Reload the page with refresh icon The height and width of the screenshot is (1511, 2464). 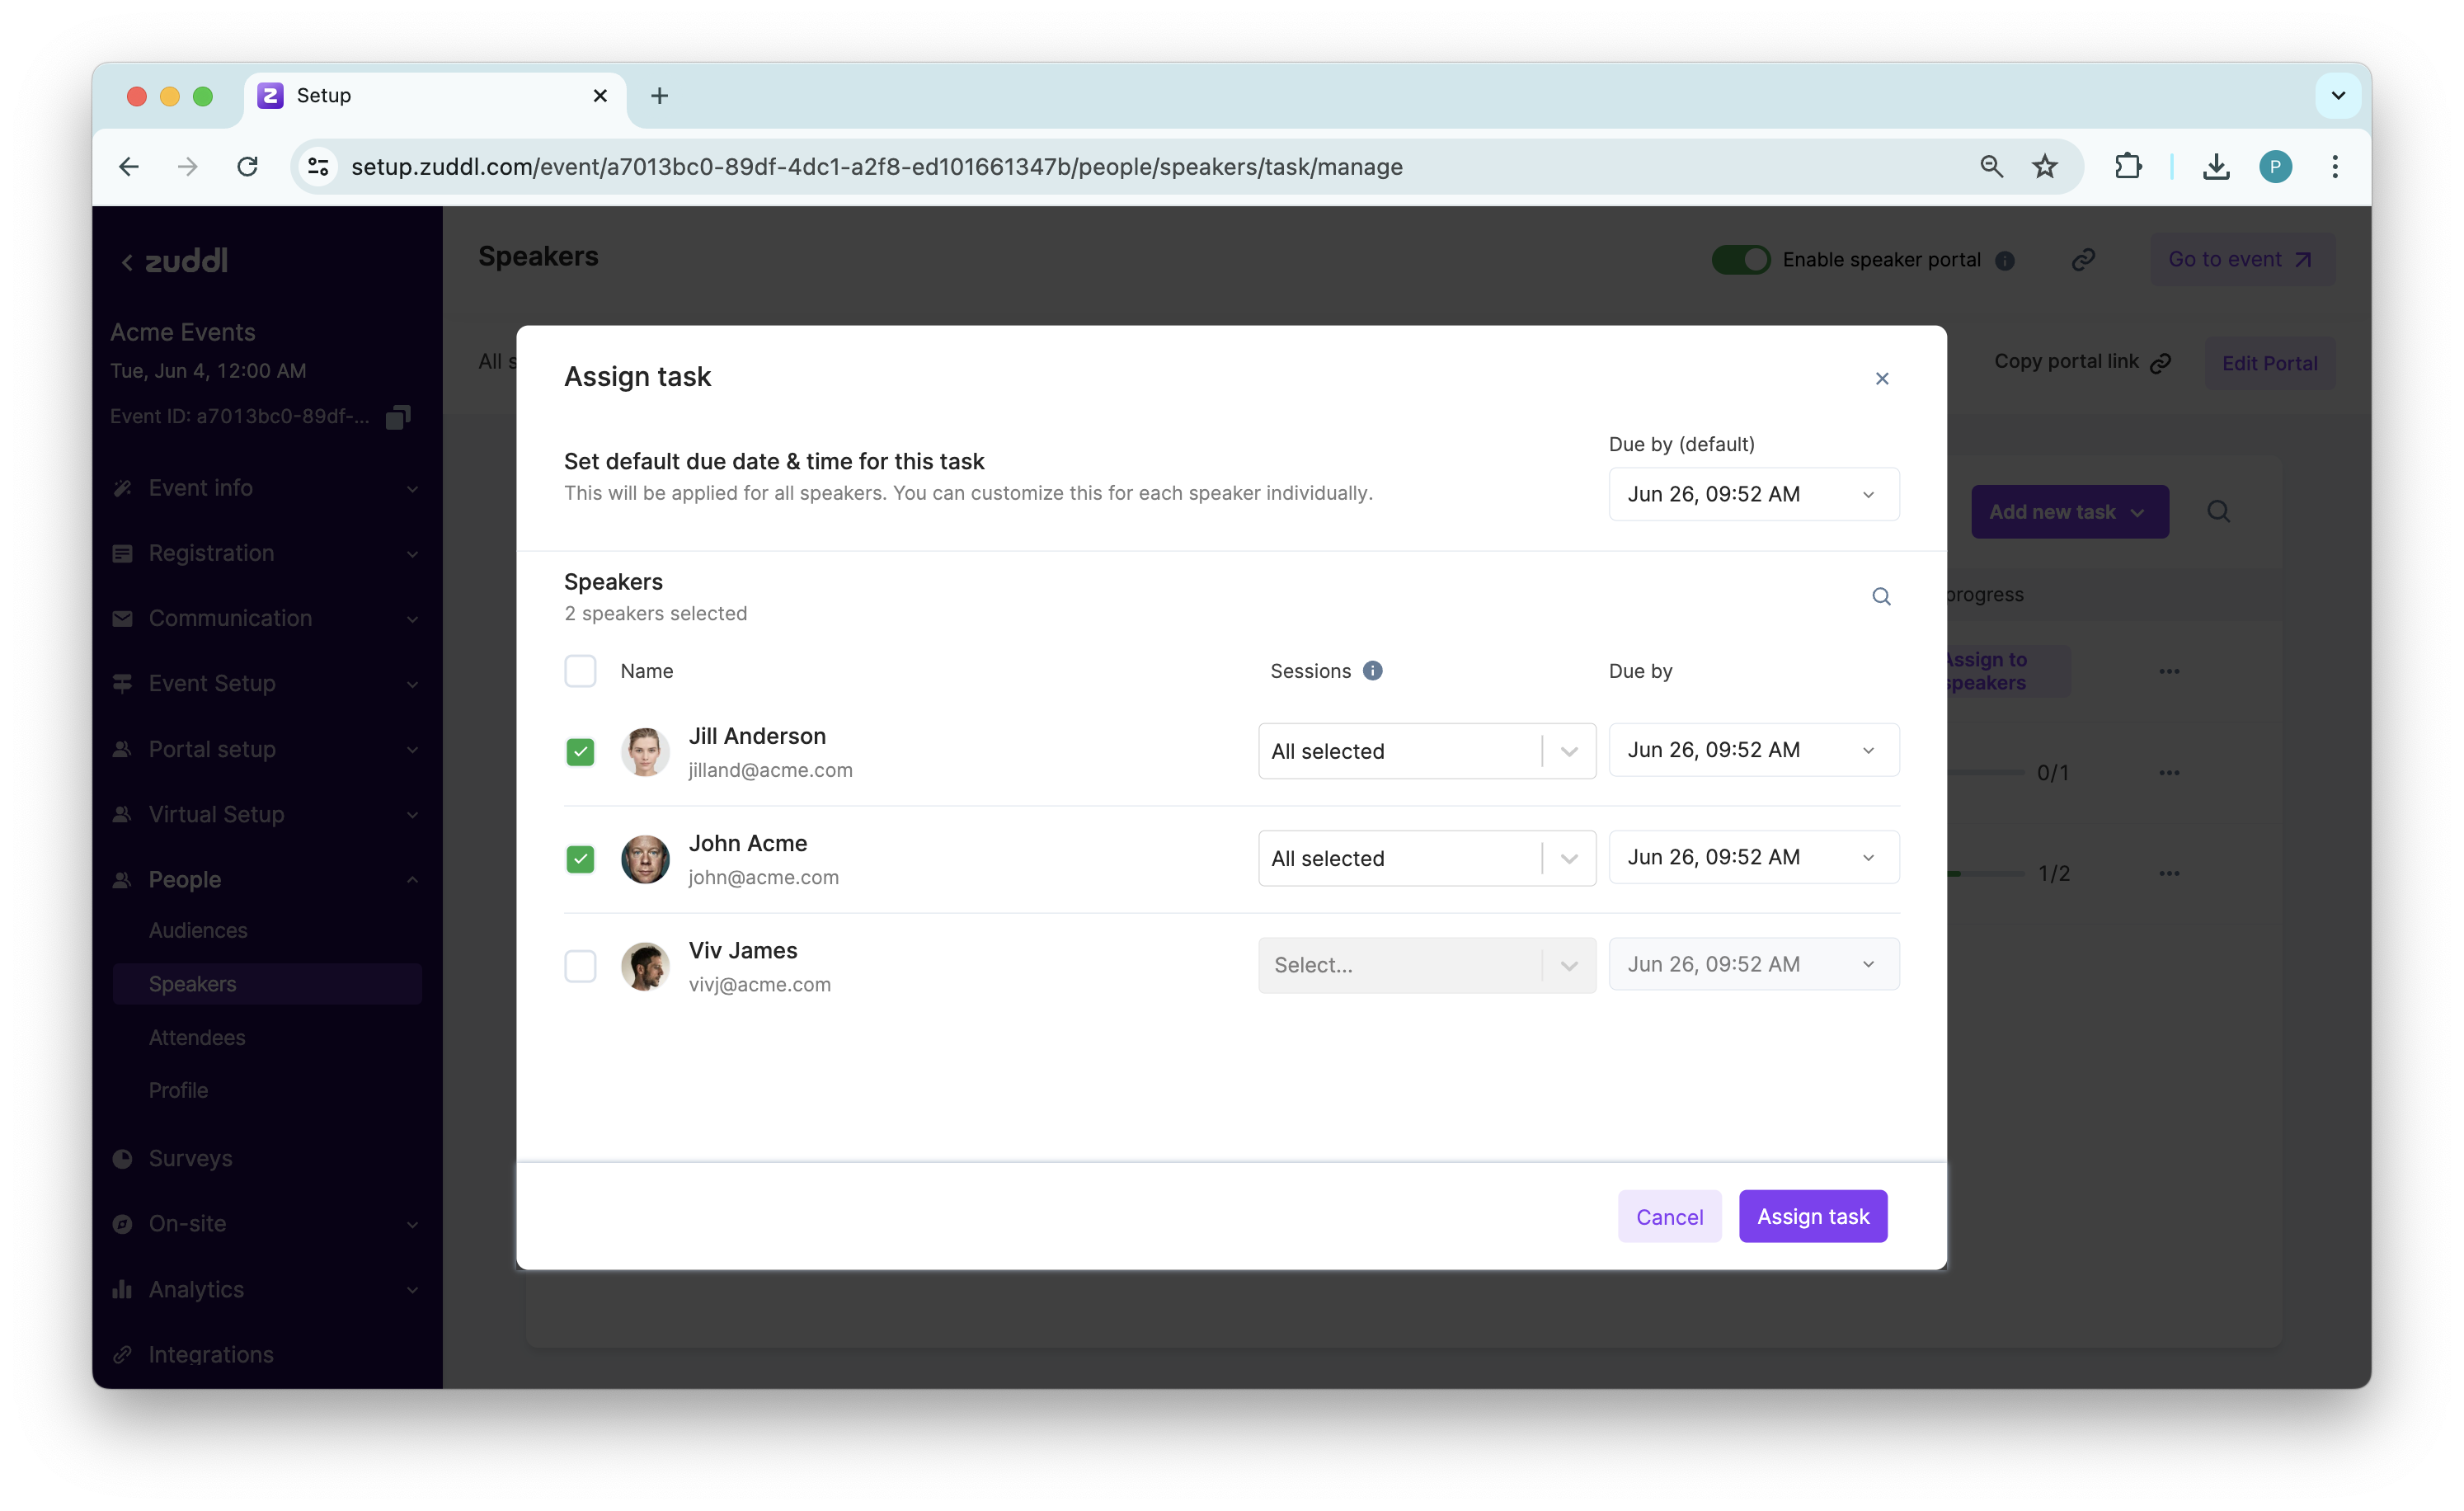pyautogui.click(x=247, y=166)
